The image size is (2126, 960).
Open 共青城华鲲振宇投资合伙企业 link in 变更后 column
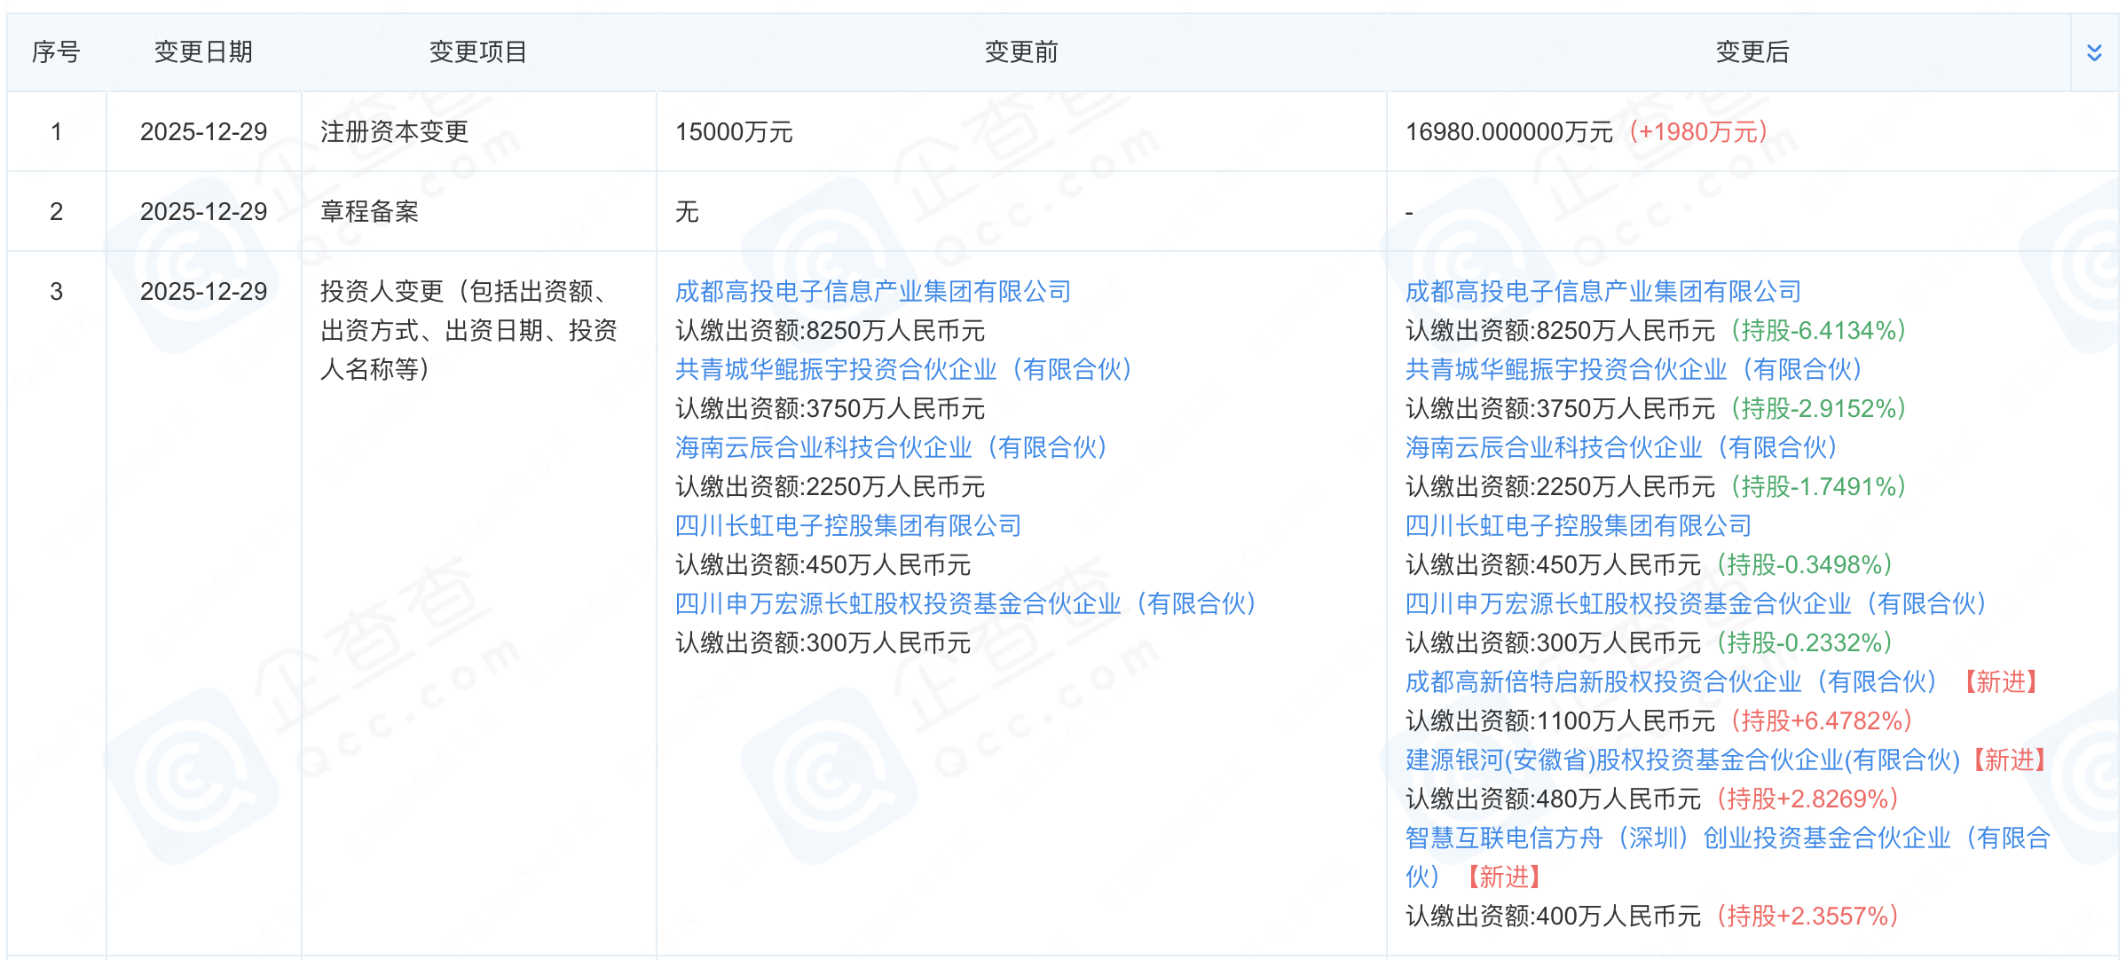tap(1634, 369)
